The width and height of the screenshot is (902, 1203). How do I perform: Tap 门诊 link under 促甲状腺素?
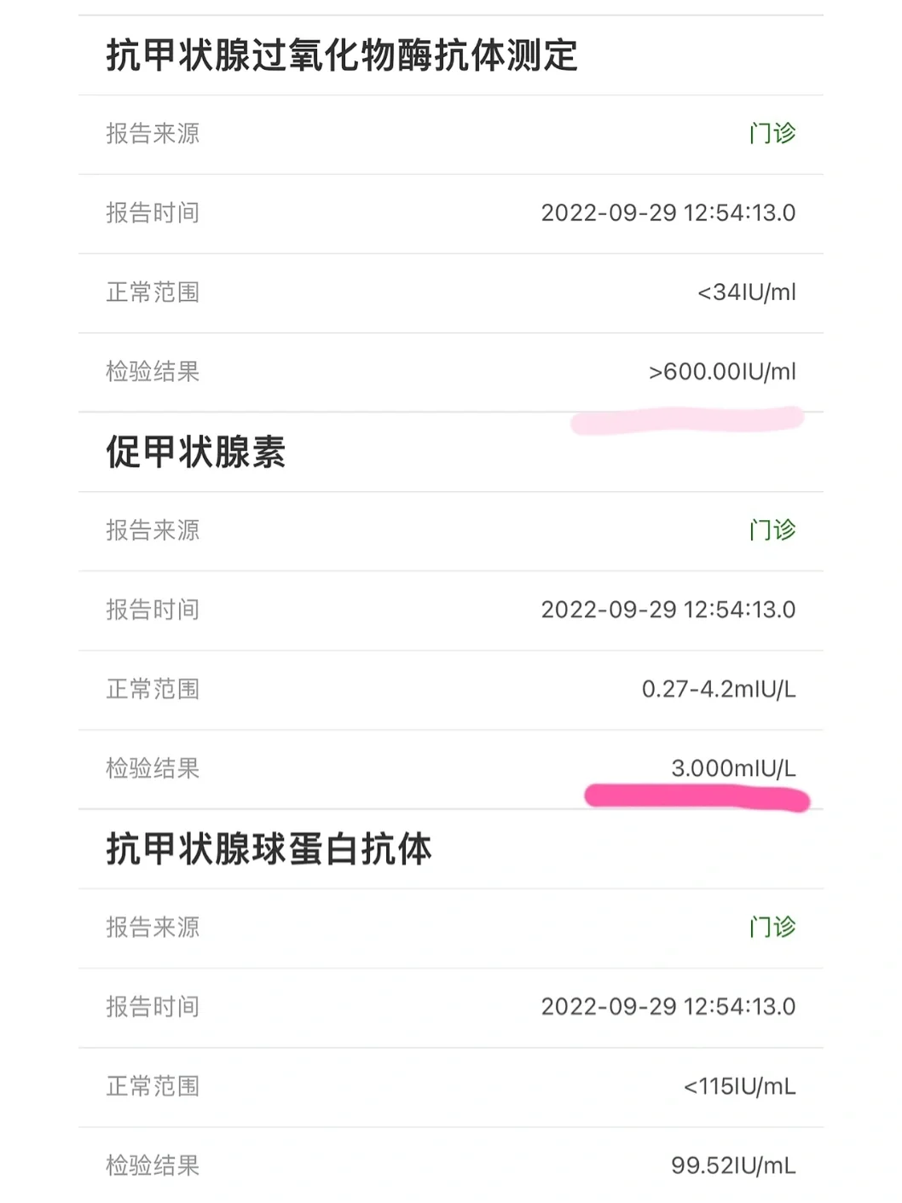772,530
